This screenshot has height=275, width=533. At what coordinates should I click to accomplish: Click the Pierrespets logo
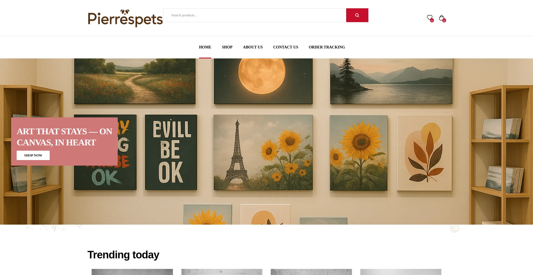point(125,18)
